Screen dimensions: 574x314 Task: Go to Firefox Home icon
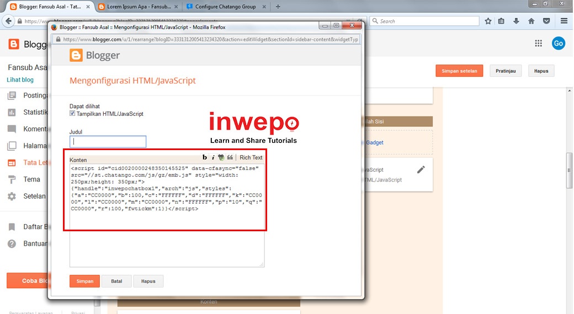point(531,21)
